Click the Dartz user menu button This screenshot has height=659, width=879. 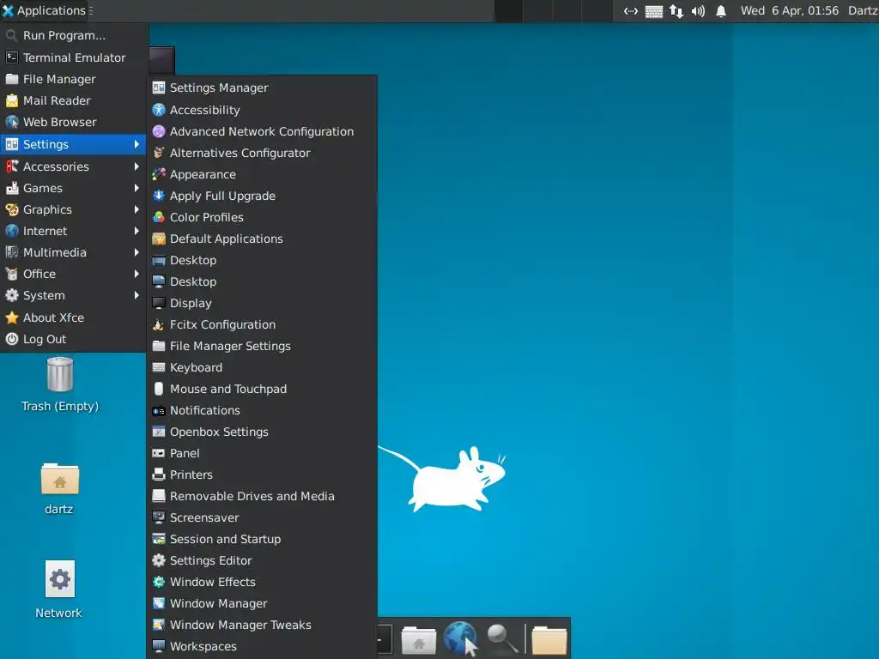pos(863,10)
